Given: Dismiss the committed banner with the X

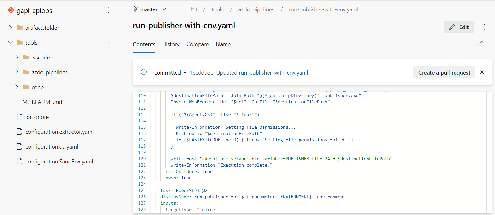Looking at the screenshot, I should (x=482, y=72).
